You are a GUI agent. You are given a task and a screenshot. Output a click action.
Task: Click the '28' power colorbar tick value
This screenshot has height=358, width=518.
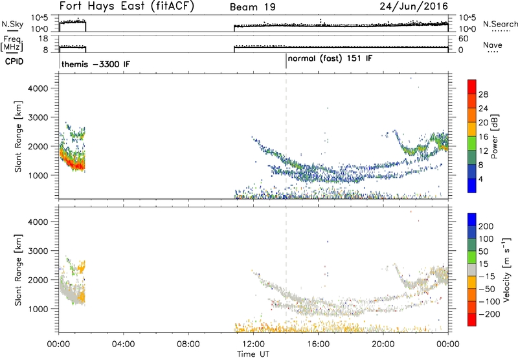[x=483, y=94]
